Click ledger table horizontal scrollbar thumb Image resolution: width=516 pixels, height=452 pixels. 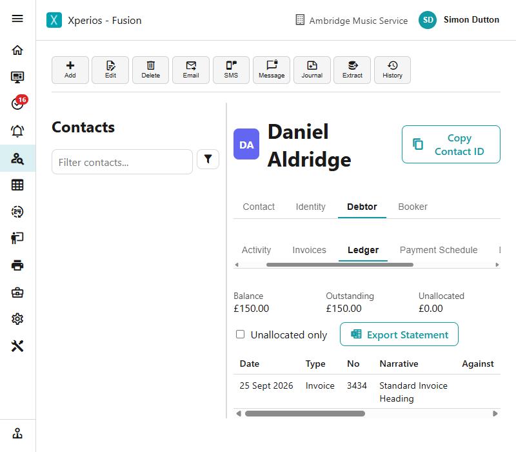coord(304,413)
